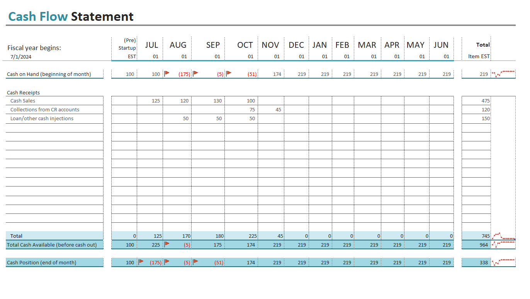This screenshot has width=530, height=299.
Task: Click the flag beside AUG Cash Position (5)
Action: pyautogui.click(x=167, y=261)
